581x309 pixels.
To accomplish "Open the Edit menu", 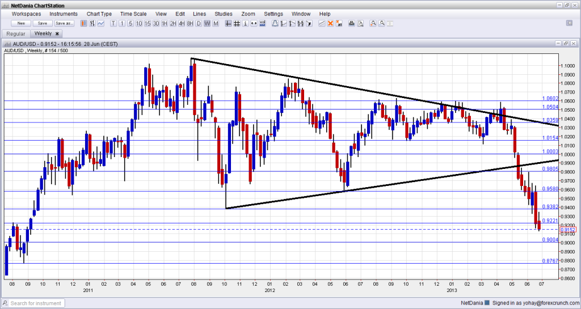I will [180, 14].
